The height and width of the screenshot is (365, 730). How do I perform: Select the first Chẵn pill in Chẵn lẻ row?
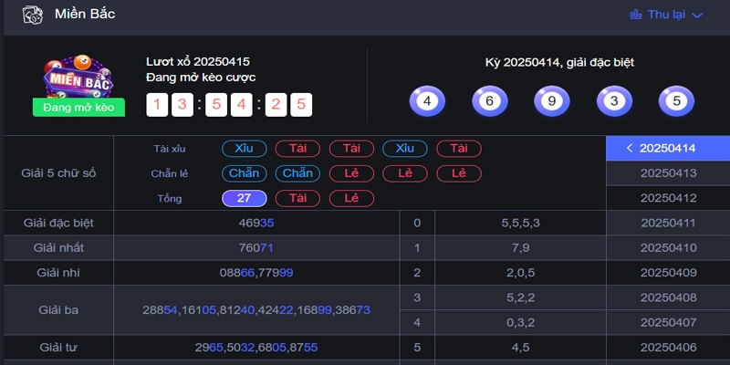point(244,173)
